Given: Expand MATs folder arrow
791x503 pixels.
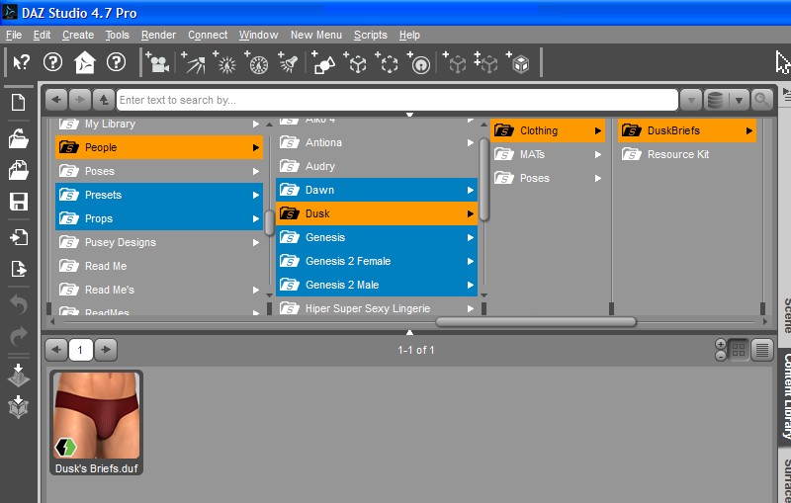Looking at the screenshot, I should [x=598, y=155].
